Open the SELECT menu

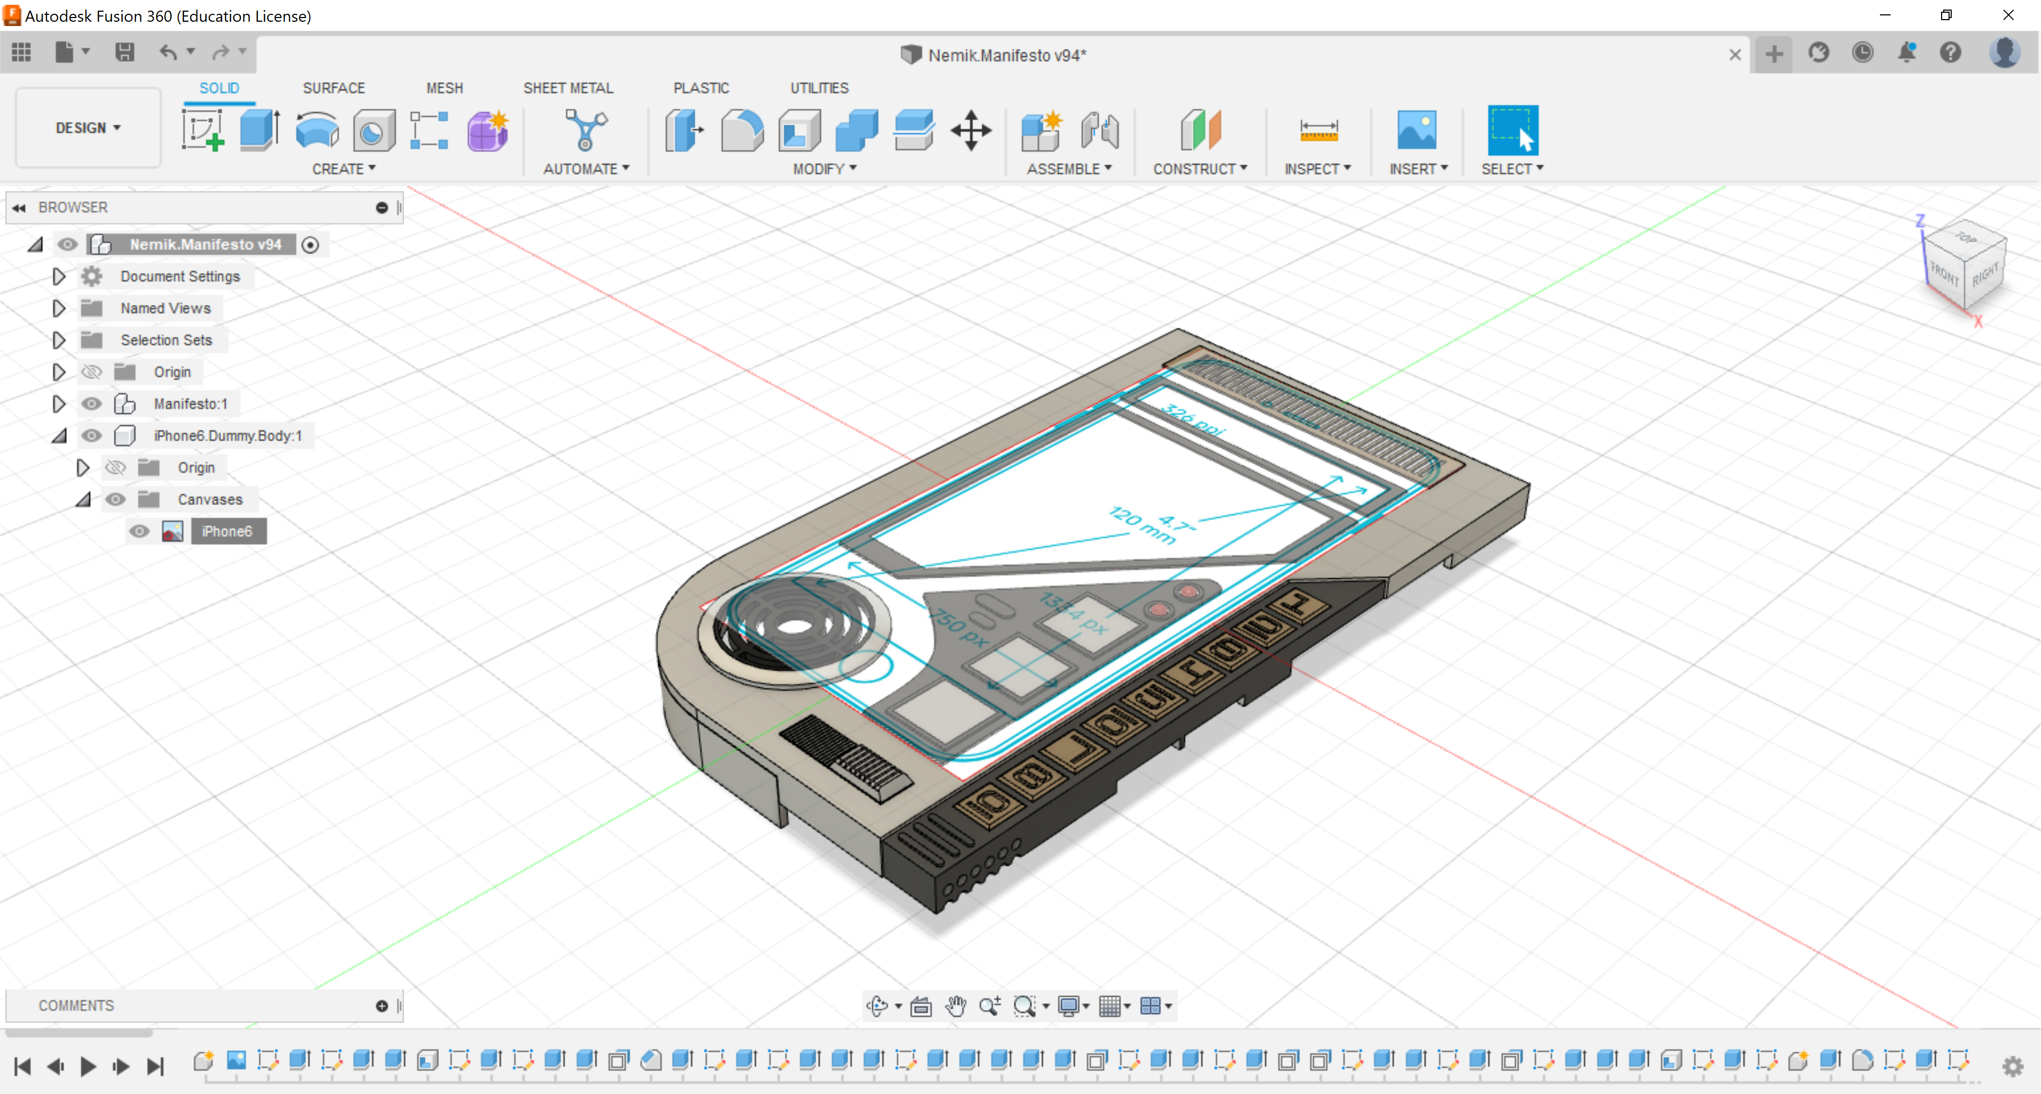click(x=1513, y=168)
